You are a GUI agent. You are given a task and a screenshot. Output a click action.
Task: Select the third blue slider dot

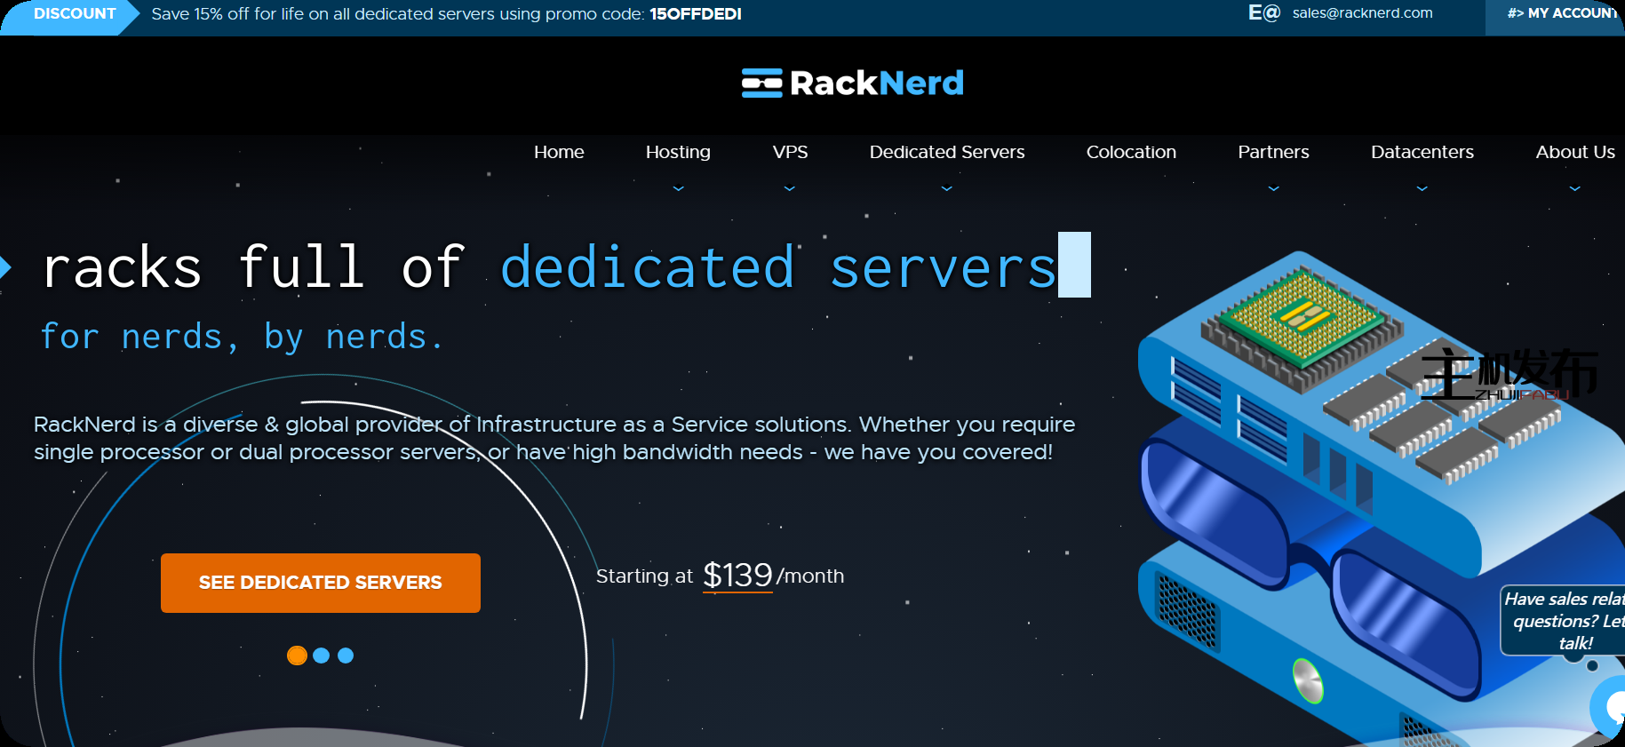(x=346, y=656)
